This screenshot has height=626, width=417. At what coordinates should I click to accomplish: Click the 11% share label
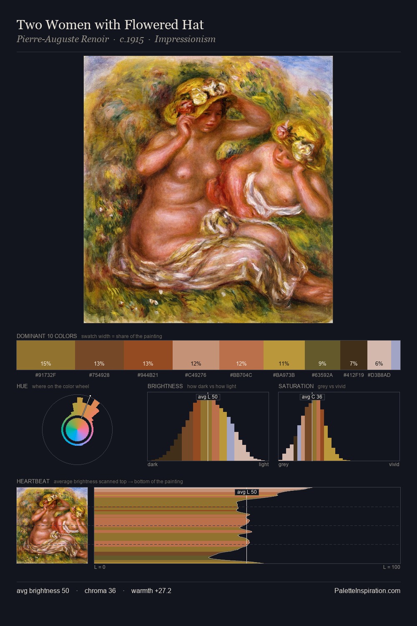tap(284, 363)
